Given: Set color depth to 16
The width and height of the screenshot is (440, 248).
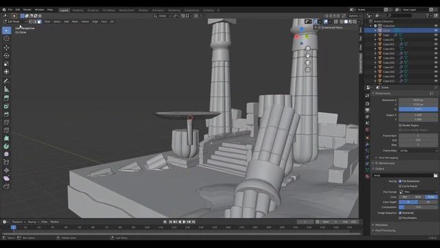Looking at the screenshot, I should tap(428, 202).
